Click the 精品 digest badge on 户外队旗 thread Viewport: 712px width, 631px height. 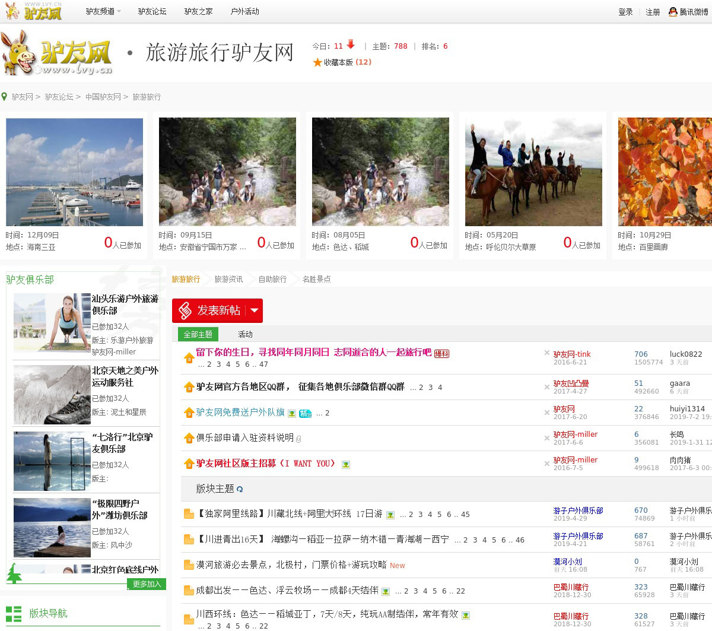click(x=305, y=414)
